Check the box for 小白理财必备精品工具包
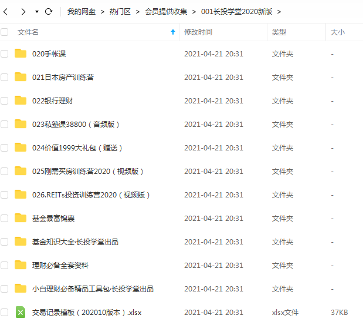The height and width of the screenshot is (322, 363). (x=5, y=289)
